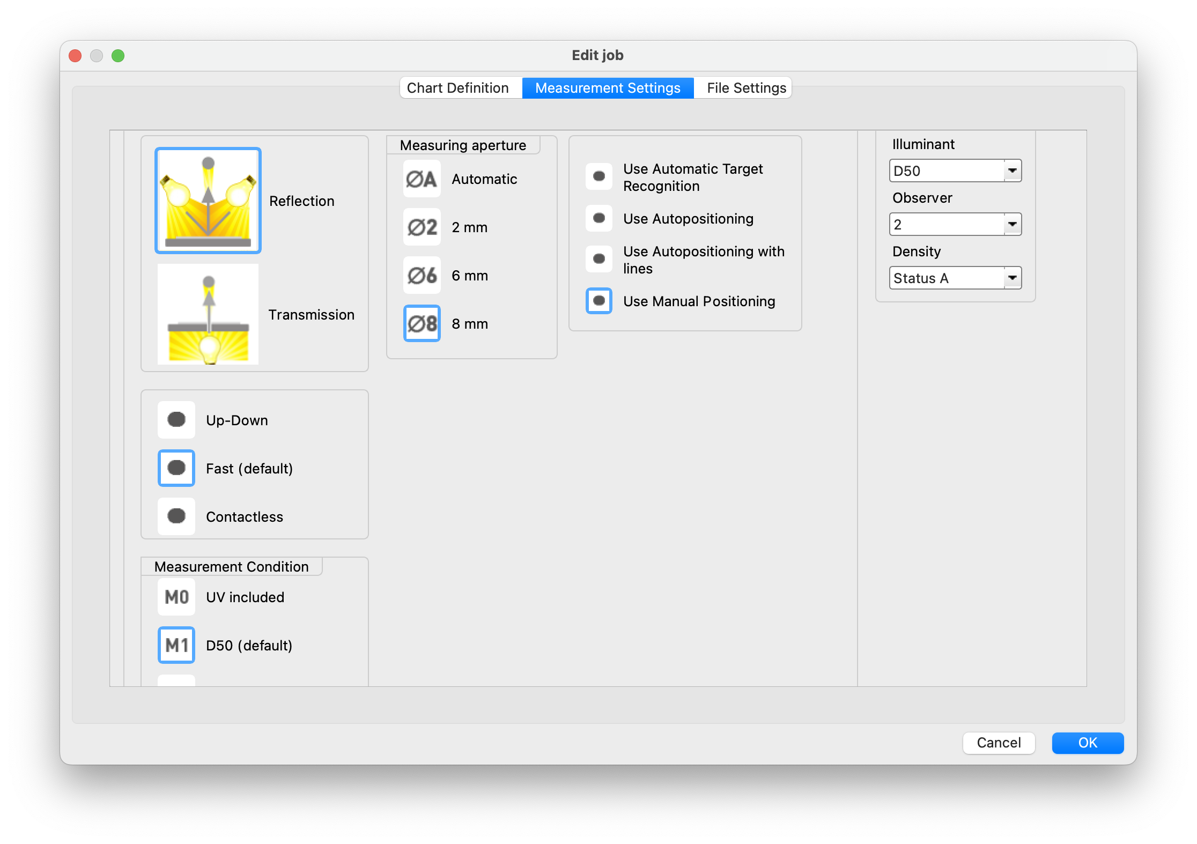Switch to the Chart Definition tab
The image size is (1197, 844).
[458, 88]
